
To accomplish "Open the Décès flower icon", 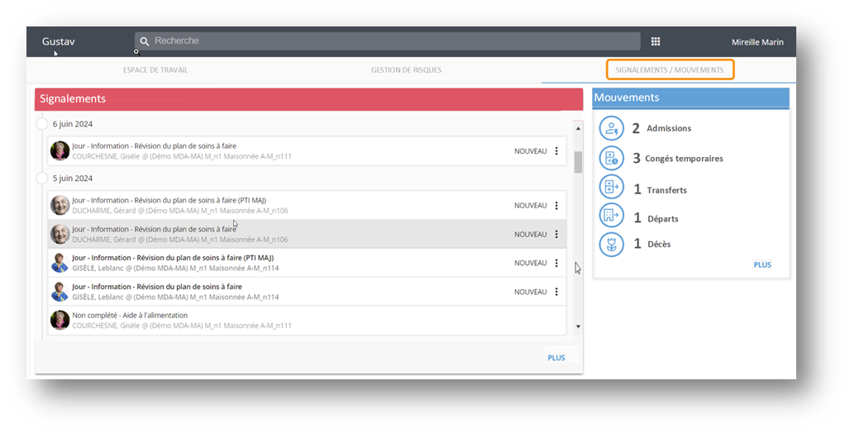I will click(x=611, y=244).
